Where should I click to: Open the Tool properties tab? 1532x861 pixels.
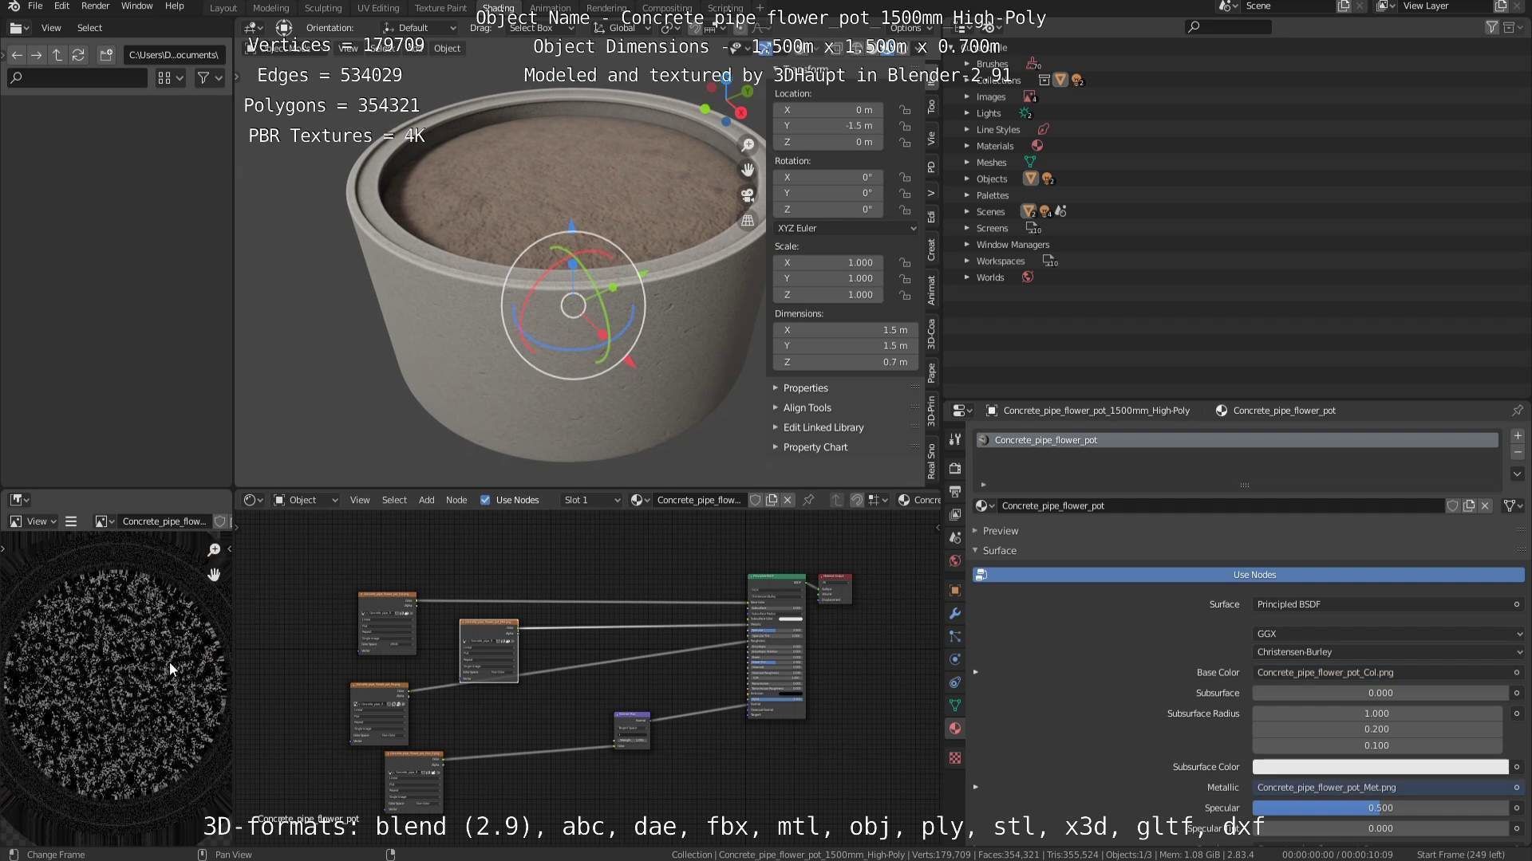tap(955, 439)
